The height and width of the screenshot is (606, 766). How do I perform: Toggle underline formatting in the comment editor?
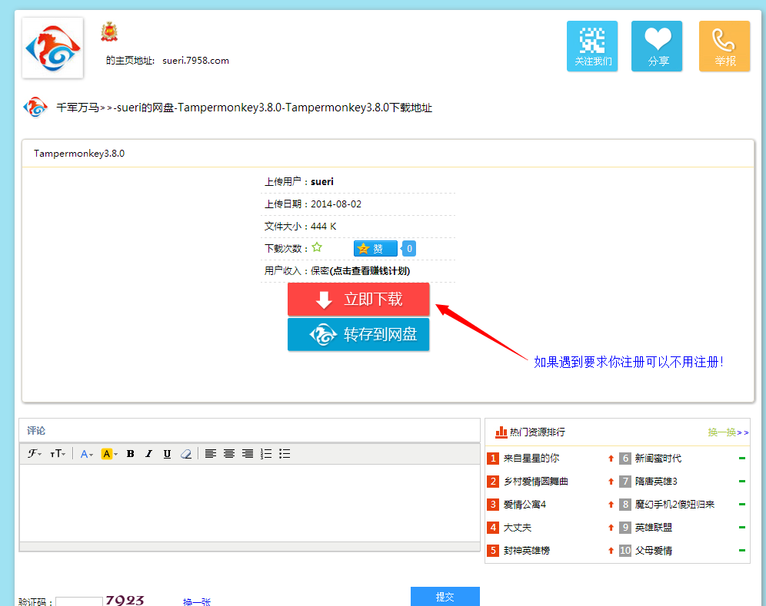coord(167,454)
